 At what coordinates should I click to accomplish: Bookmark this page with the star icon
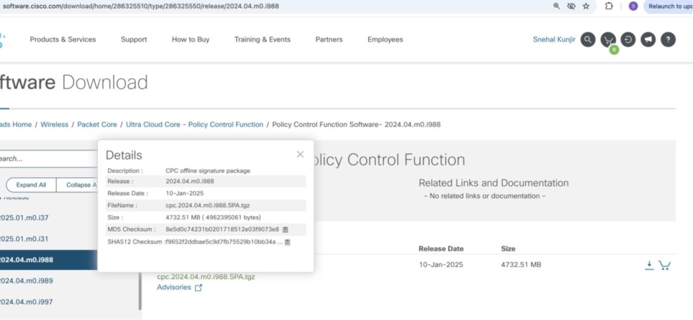586,6
